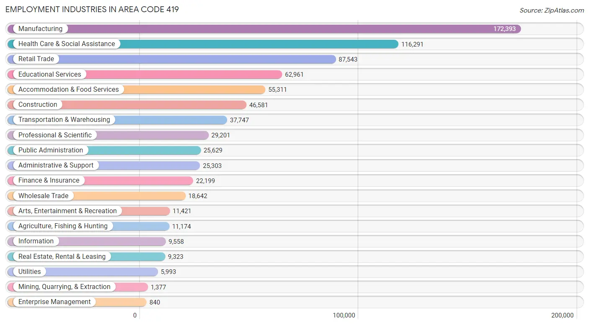
Task: Select the Educational Services label
Action: coord(50,74)
